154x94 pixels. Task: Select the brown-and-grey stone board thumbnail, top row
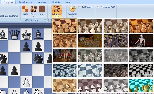point(115,26)
